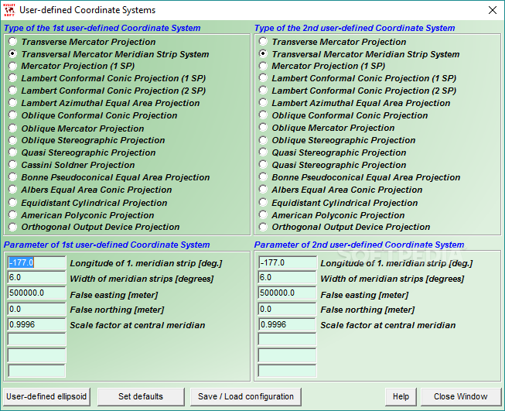The image size is (505, 411).
Task: Click the application icon in title bar
Action: pyautogui.click(x=9, y=10)
